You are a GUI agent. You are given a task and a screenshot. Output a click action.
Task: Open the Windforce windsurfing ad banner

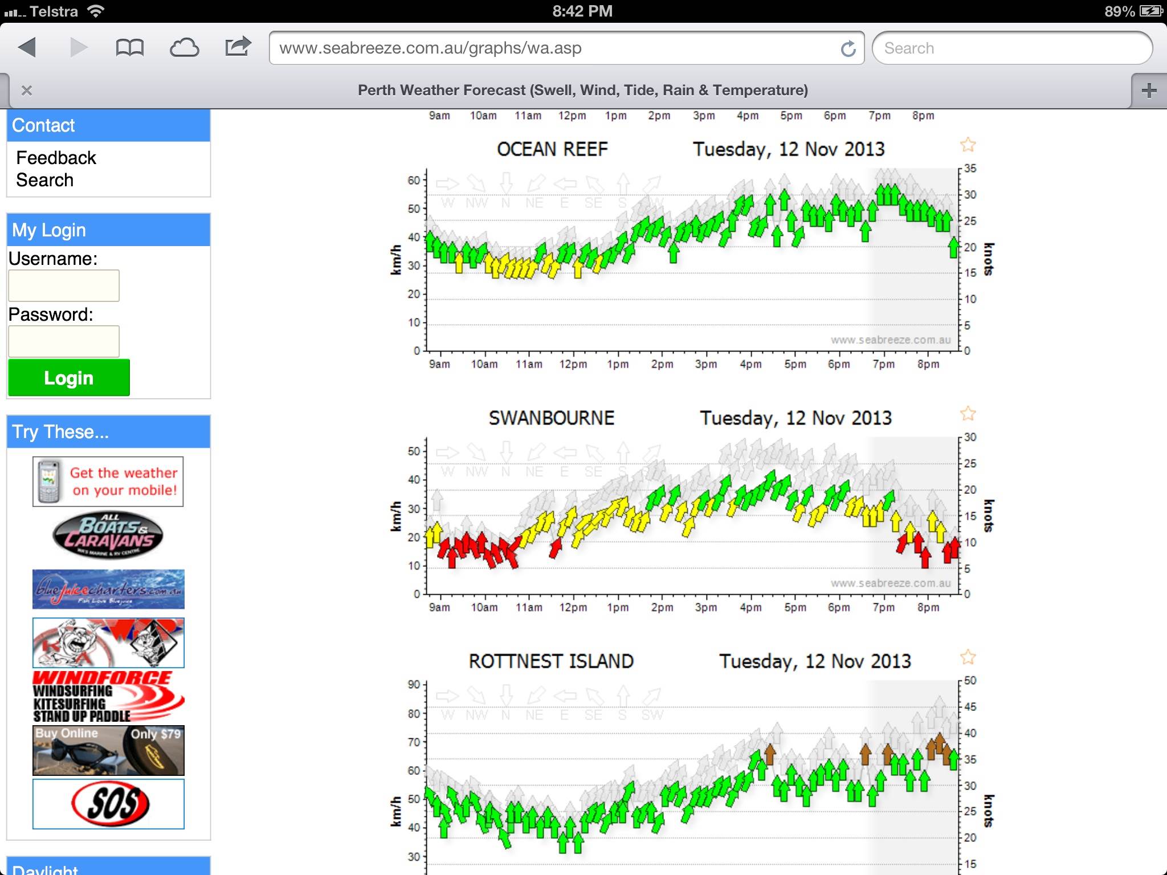108,696
